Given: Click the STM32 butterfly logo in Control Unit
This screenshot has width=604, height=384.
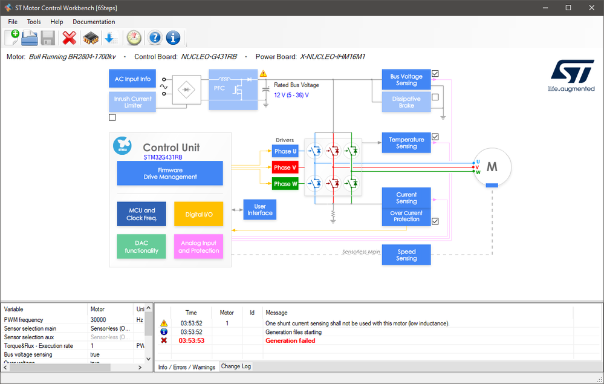Looking at the screenshot, I should 122,146.
